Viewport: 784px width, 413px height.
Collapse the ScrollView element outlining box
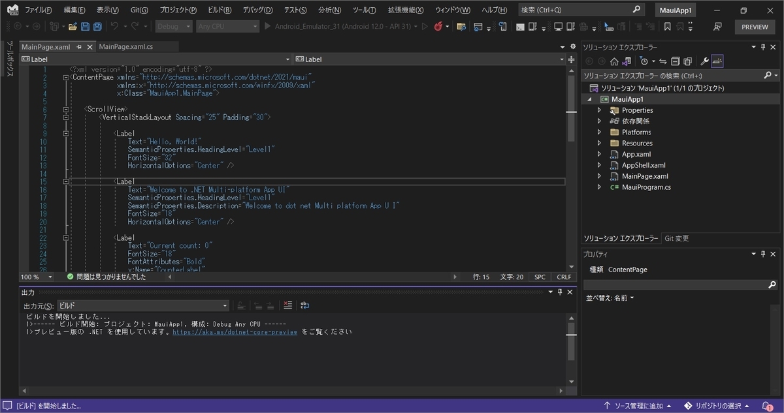(66, 110)
